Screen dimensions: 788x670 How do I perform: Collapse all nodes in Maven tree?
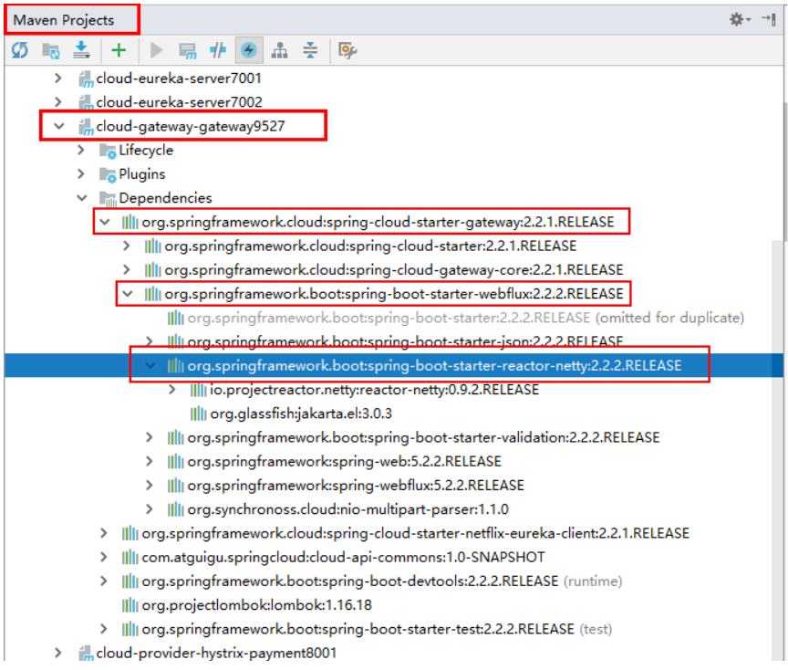click(310, 50)
